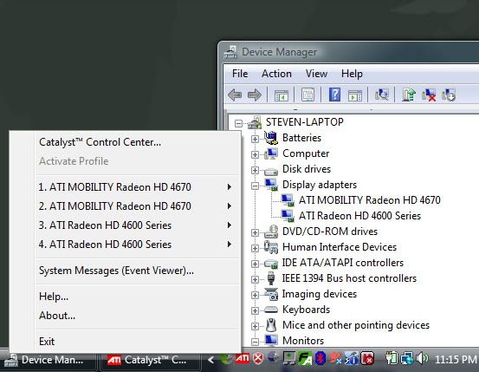Choose About... in the Catalyst tray menu

[x=137, y=316]
